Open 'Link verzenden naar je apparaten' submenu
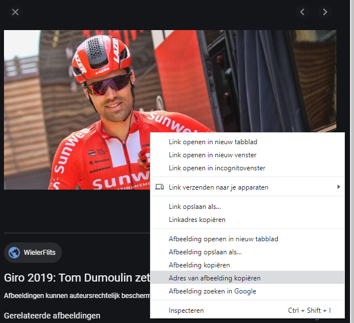This screenshot has height=323, width=354. pyautogui.click(x=247, y=187)
